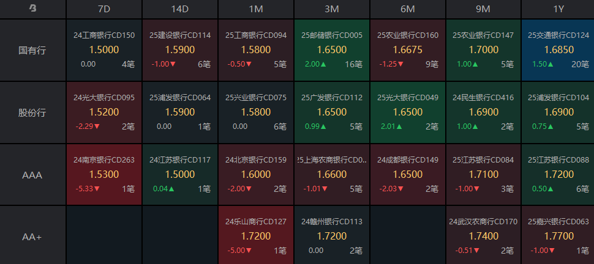Click the AA+ rating row label
The height and width of the screenshot is (264, 594).
(32, 237)
